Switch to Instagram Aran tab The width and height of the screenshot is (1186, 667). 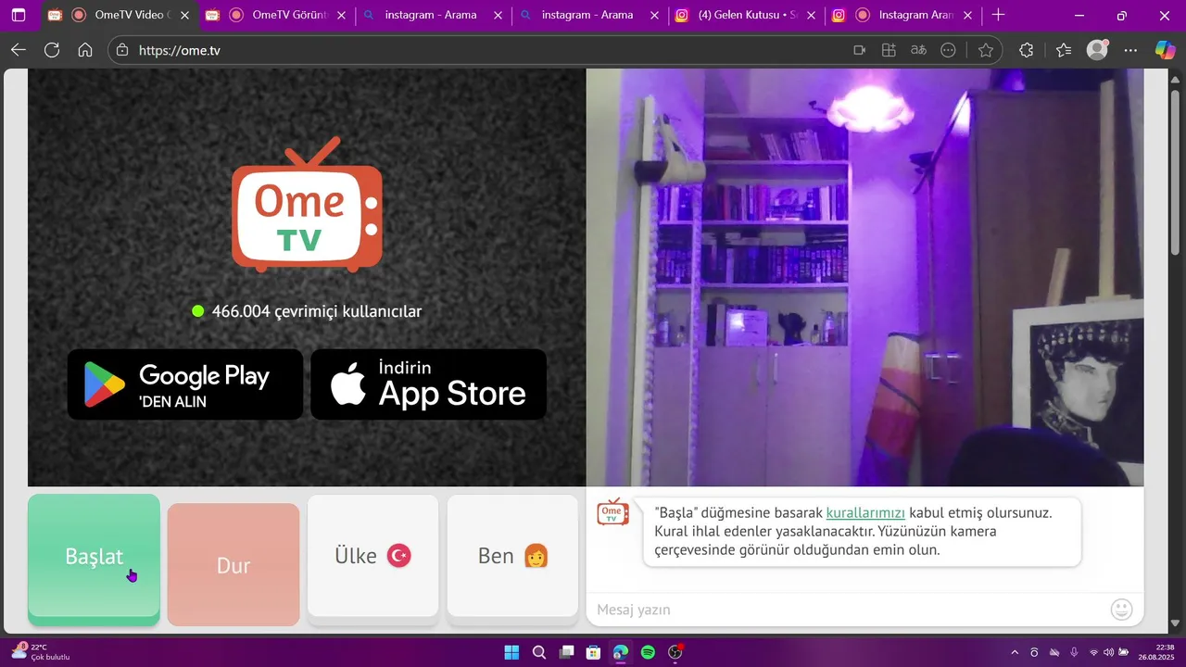pyautogui.click(x=904, y=15)
